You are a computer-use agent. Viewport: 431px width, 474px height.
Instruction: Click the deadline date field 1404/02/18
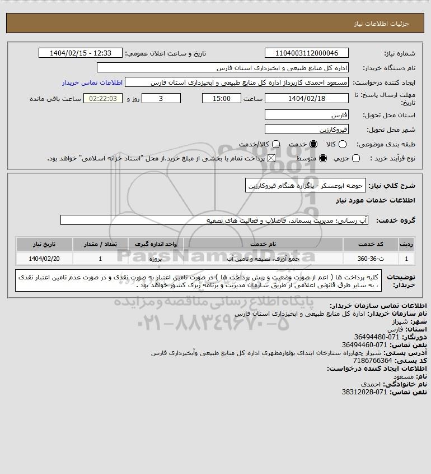[306, 98]
